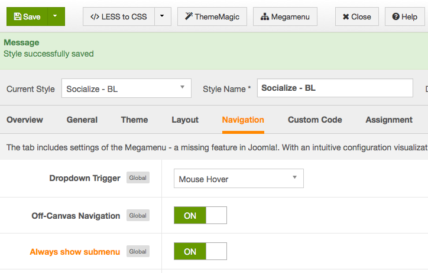Click the Style Name input field
The width and height of the screenshot is (428, 273).
pyautogui.click(x=335, y=88)
